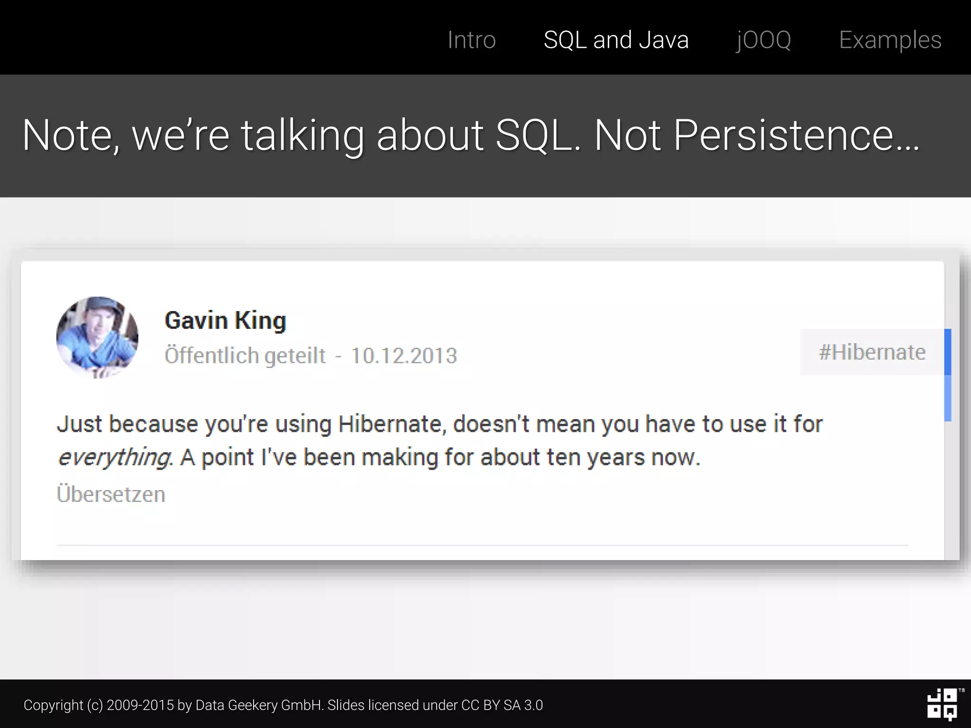Switch to the jOOQ tab
The height and width of the screenshot is (728, 971).
point(763,40)
